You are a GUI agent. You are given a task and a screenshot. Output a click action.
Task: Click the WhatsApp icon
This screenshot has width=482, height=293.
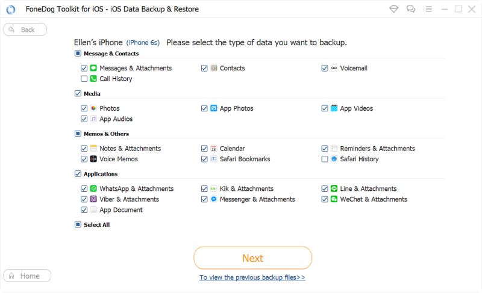click(93, 189)
